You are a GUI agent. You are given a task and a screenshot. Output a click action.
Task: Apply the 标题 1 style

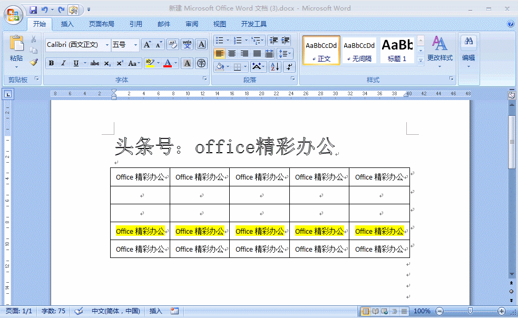pos(397,51)
